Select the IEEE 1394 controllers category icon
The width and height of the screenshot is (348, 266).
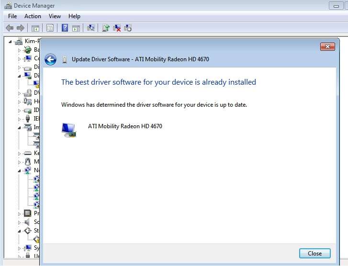(x=27, y=119)
